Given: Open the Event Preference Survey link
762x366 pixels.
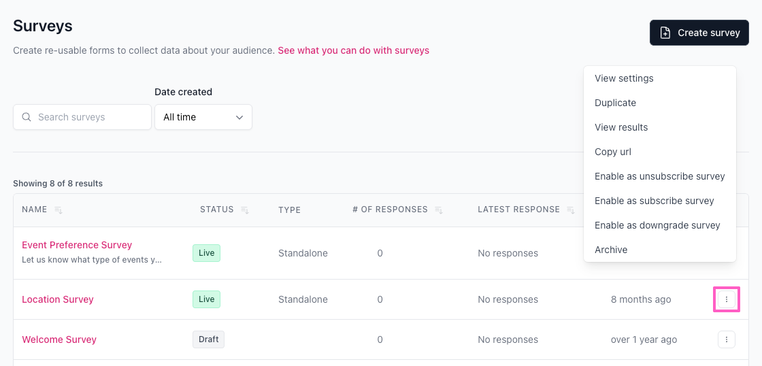Looking at the screenshot, I should 77,245.
